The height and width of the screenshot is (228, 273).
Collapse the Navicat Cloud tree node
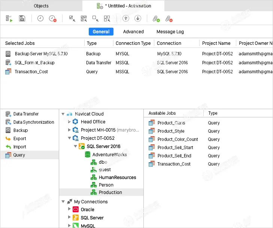63,114
